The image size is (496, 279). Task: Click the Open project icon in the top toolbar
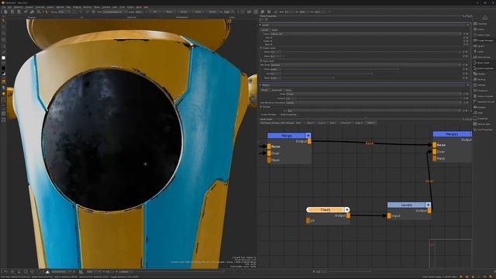coord(12,12)
